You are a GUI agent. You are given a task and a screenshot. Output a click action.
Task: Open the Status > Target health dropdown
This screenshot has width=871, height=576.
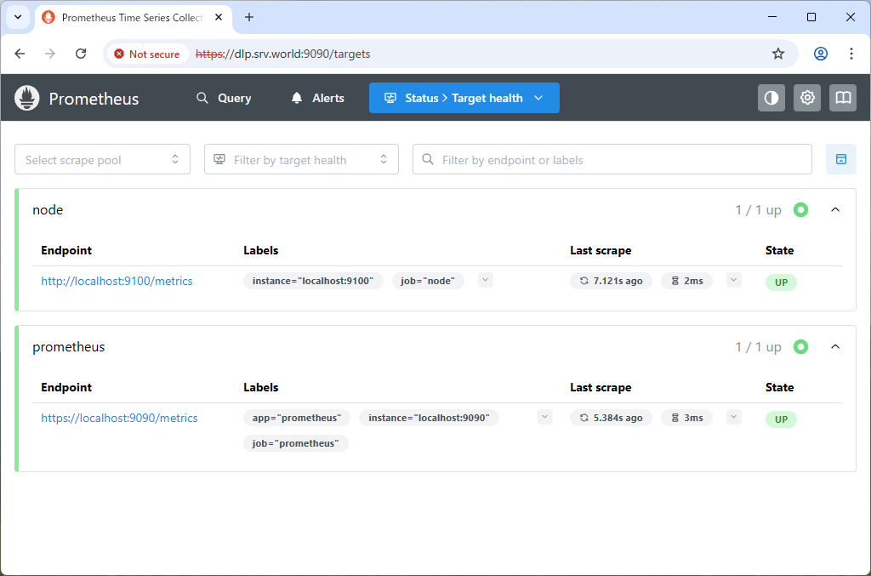click(x=464, y=97)
